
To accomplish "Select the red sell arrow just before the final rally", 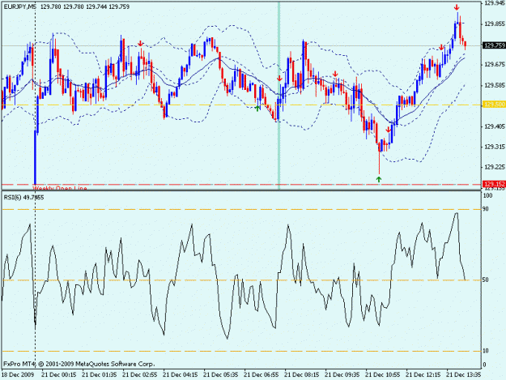I will 441,48.
